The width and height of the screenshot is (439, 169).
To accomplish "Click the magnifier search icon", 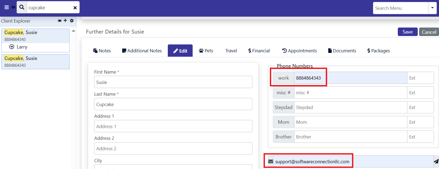I will tap(22, 7).
